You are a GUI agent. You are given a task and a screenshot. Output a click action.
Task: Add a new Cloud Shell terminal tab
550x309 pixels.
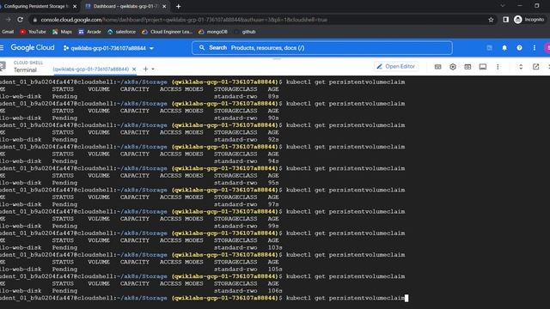(x=145, y=70)
